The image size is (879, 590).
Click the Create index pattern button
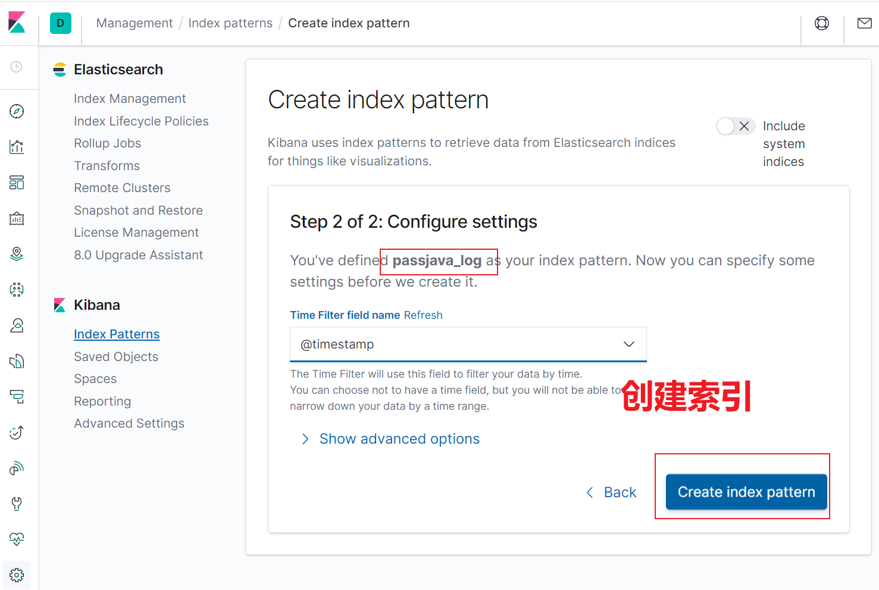pyautogui.click(x=746, y=492)
